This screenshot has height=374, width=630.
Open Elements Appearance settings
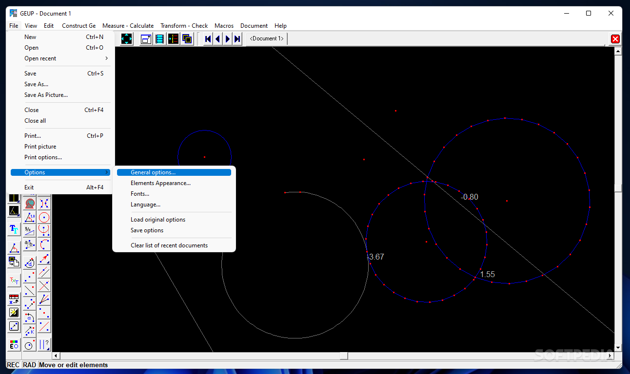[174, 183]
